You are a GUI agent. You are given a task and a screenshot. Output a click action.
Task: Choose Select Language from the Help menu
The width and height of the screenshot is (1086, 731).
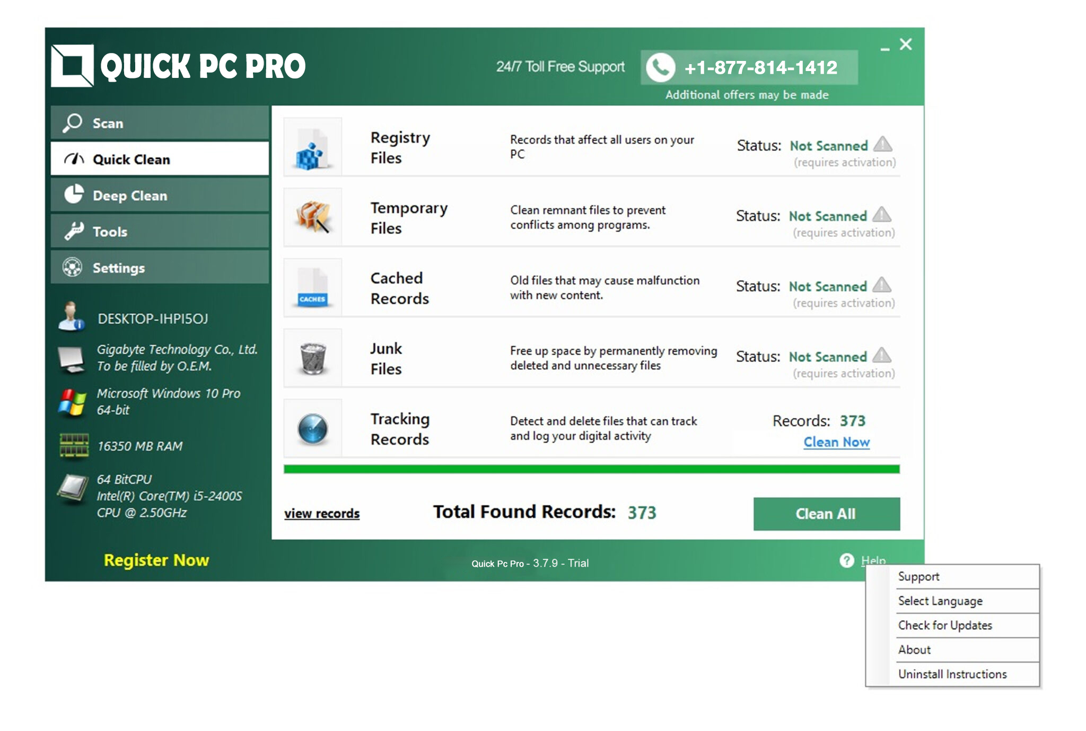940,601
